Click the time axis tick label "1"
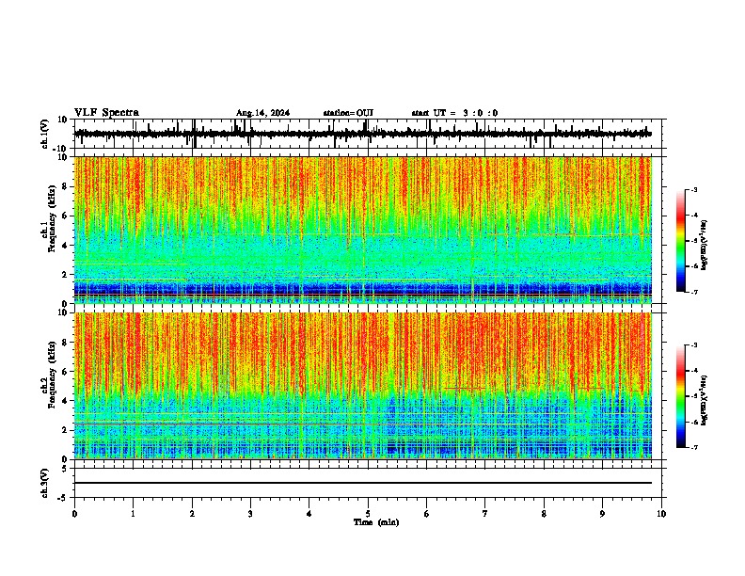Image resolution: width=745 pixels, height=576 pixels. point(133,514)
